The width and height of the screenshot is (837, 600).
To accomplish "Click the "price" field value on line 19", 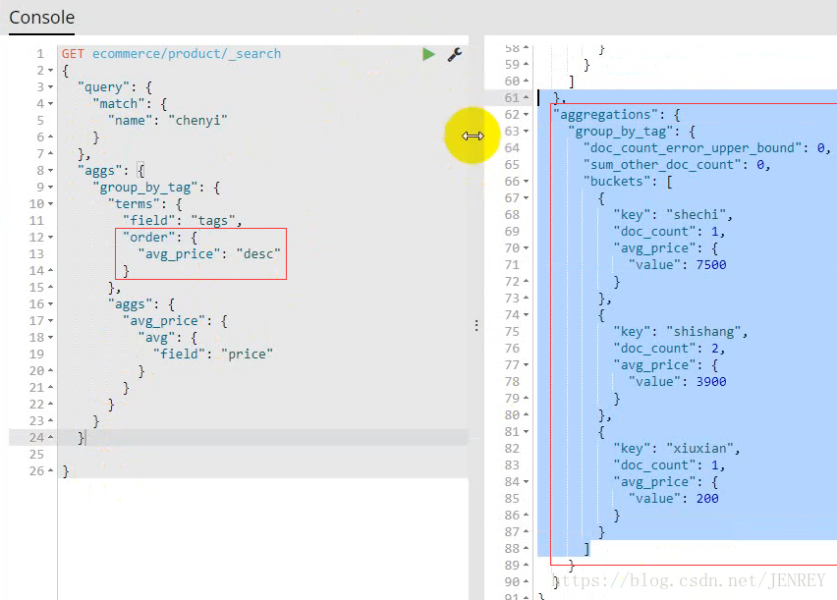I will tap(248, 354).
